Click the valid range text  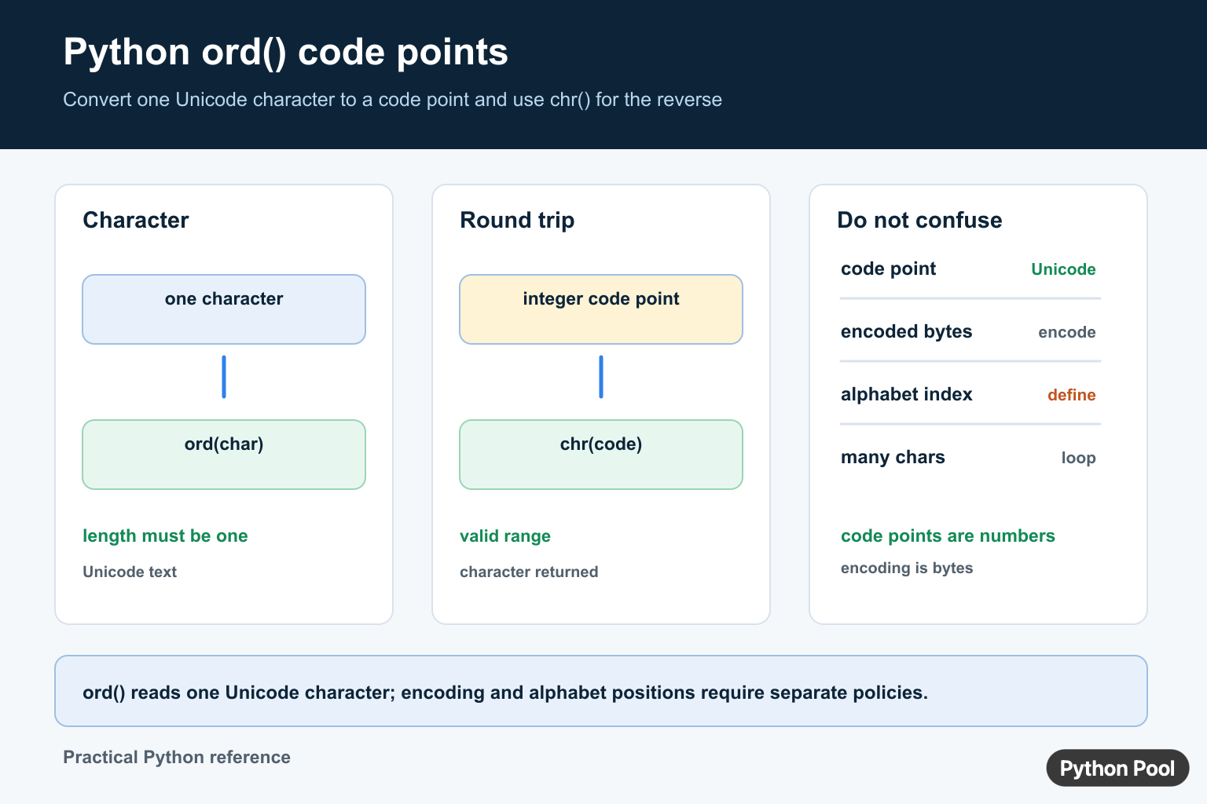click(505, 536)
